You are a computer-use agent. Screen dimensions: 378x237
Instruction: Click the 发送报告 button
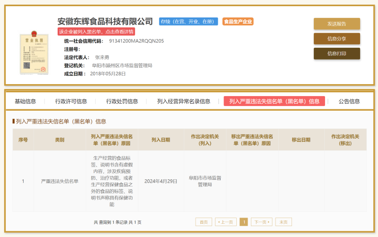click(x=336, y=24)
